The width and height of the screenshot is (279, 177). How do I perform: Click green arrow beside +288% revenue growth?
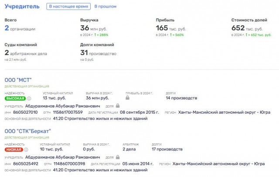pos(95,35)
